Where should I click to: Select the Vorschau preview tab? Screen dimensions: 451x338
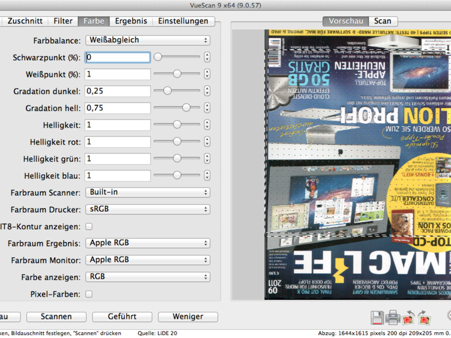coord(346,21)
